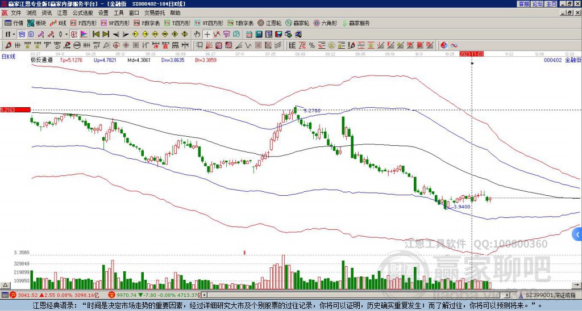Open the 9P四方形 tool

(115, 23)
